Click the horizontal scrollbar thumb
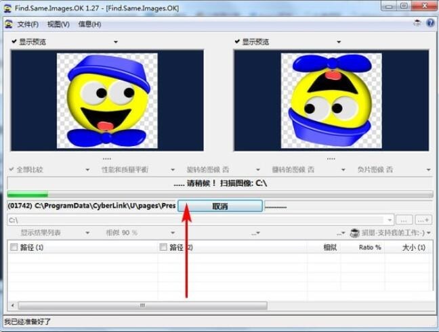The height and width of the screenshot is (332, 439). 142,306
